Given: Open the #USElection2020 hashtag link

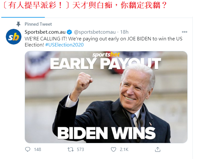Looking at the screenshot, I should pyautogui.click(x=64, y=45).
